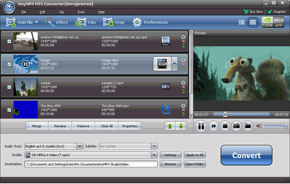
Task: Expand the Add File dropdown arrow
Action: pyautogui.click(x=36, y=22)
